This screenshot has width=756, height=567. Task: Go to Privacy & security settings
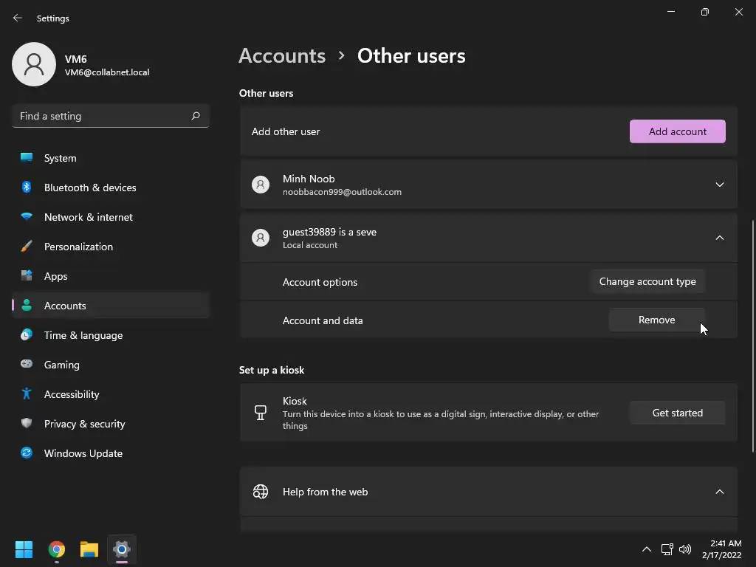84,424
